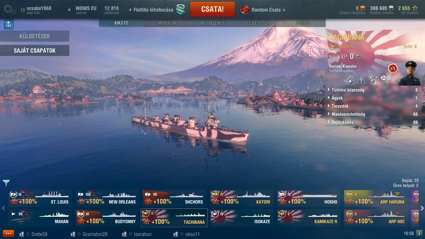Viewport: 425px width, 239px height.
Task: Expand the Túlélési képesség stat row
Action: click(x=373, y=90)
